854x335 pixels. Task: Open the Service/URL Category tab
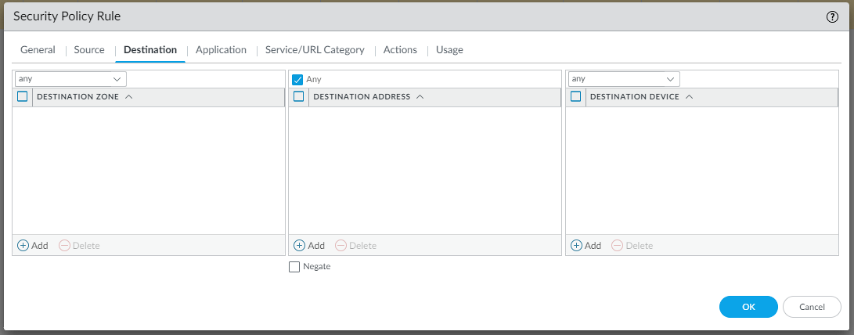[315, 50]
